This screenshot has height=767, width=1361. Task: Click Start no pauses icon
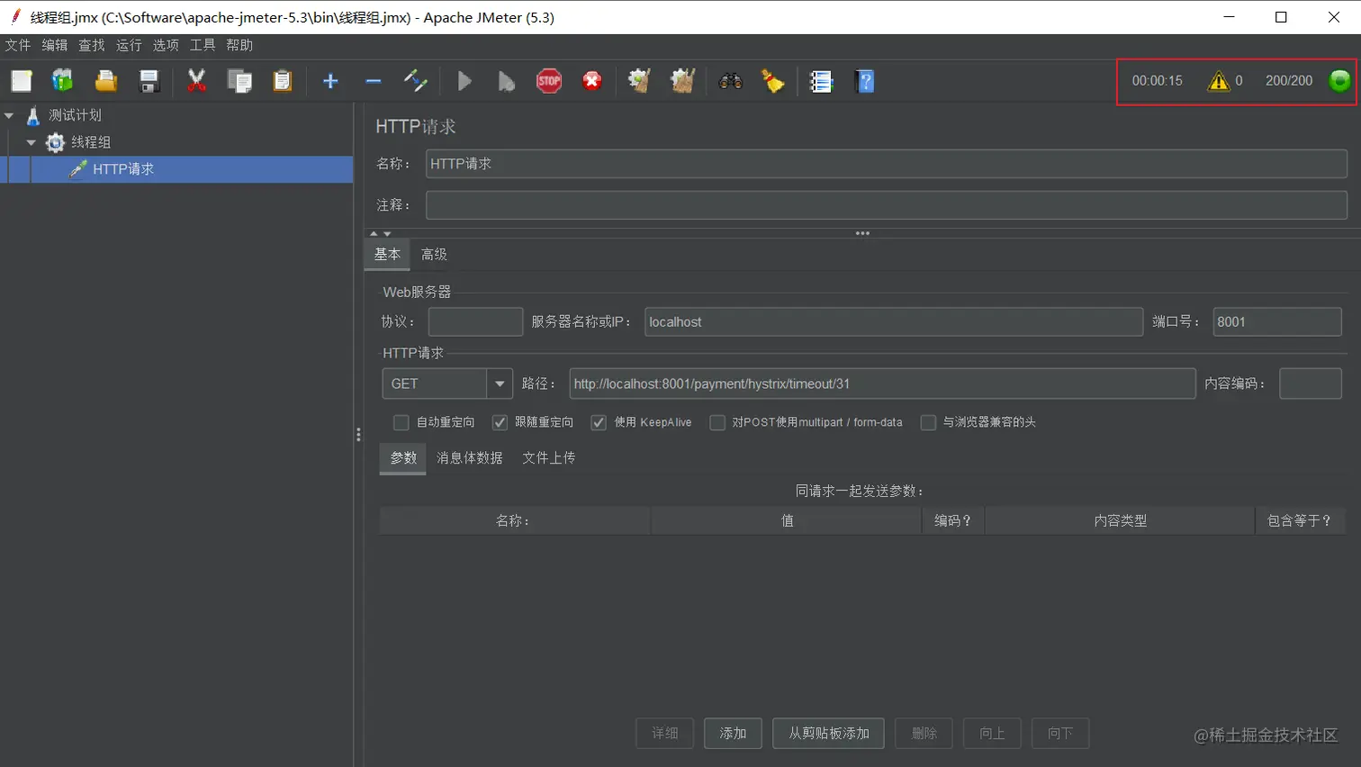[507, 81]
